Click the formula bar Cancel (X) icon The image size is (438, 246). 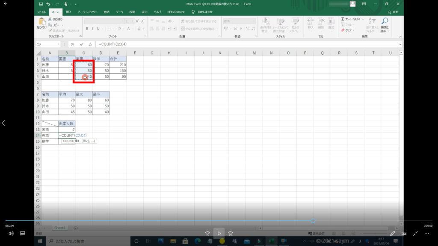click(x=73, y=44)
